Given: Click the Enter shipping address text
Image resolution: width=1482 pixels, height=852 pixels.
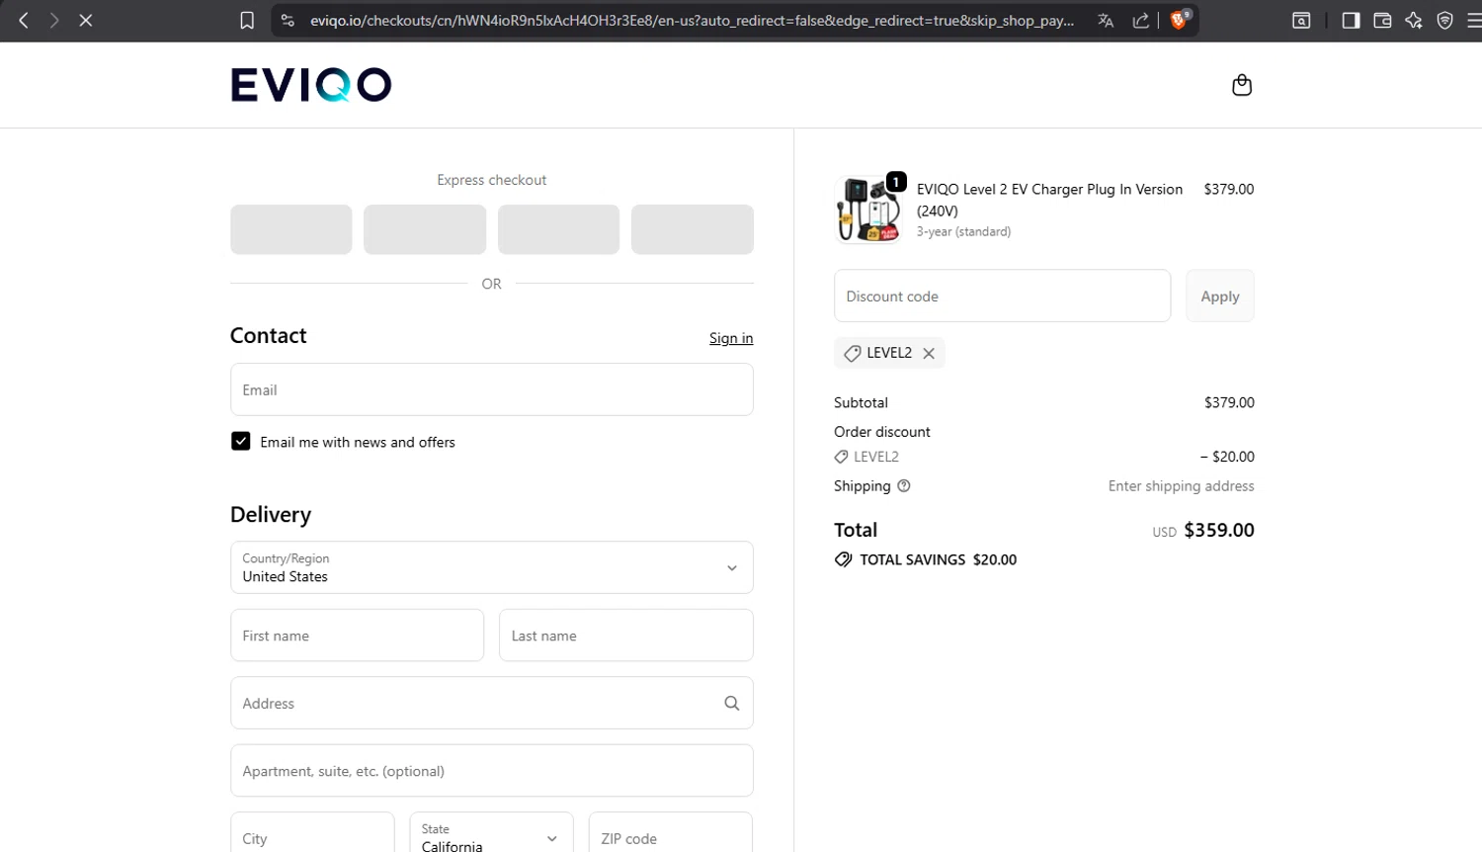Looking at the screenshot, I should pyautogui.click(x=1181, y=486).
